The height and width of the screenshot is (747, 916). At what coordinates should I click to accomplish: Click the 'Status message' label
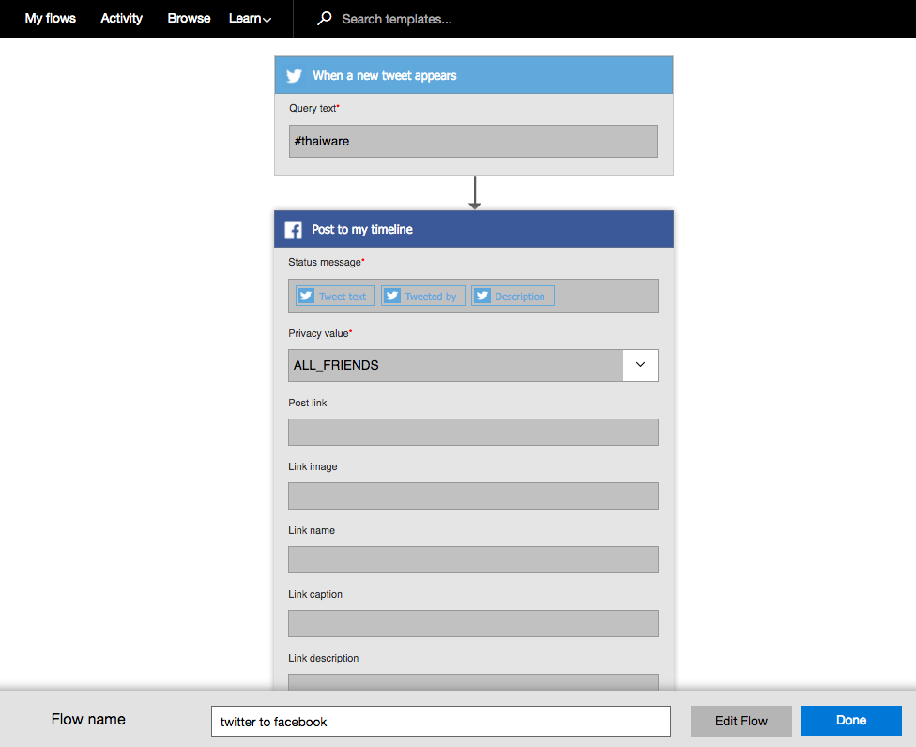326,262
